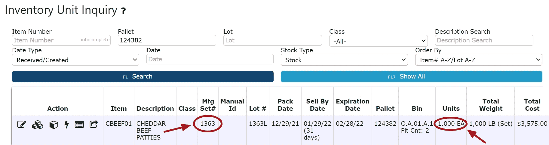Screen dimensions: 549x145
Task: Click the question mark help icon by title
Action: pyautogui.click(x=123, y=11)
